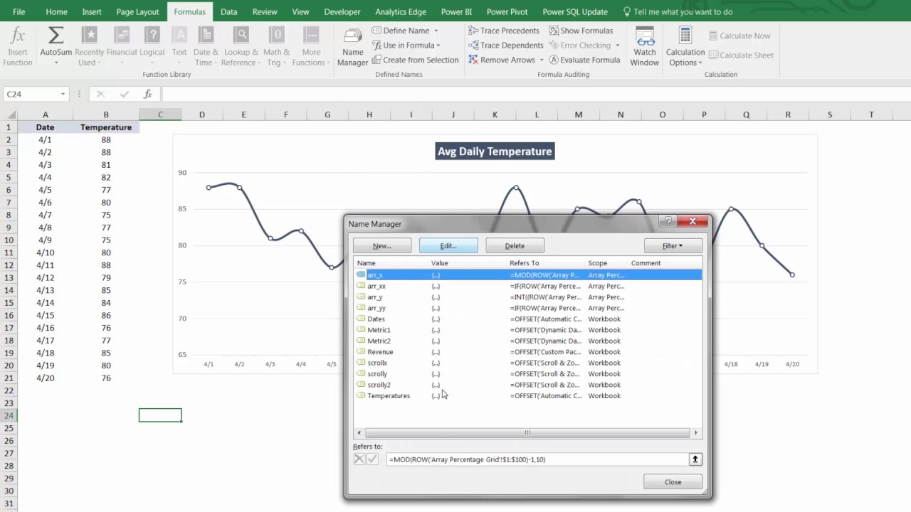Open the Filter dropdown in Name Manager
The image size is (911, 512).
tap(673, 246)
